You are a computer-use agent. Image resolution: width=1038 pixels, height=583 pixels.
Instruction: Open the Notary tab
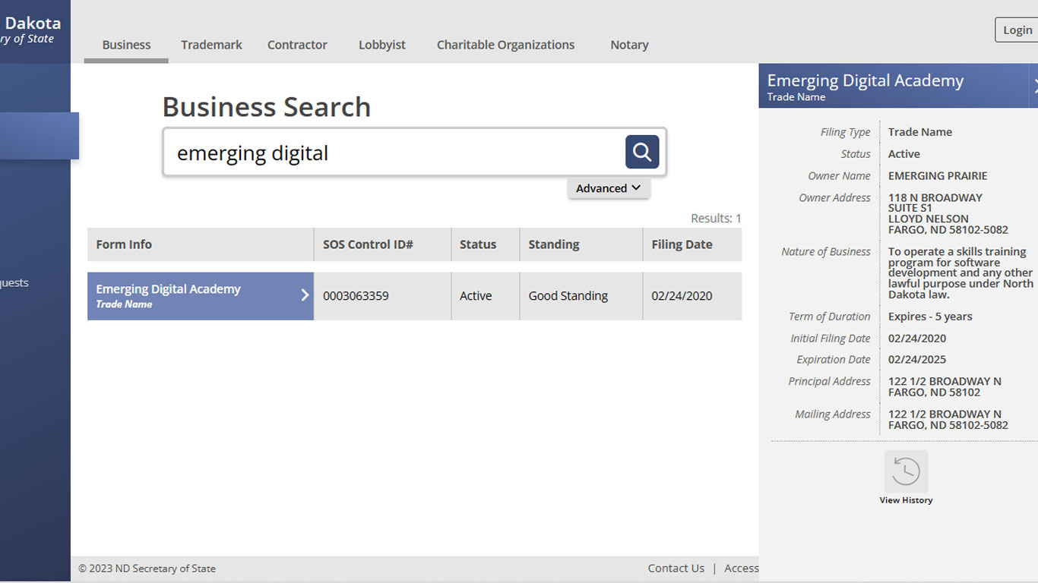629,45
